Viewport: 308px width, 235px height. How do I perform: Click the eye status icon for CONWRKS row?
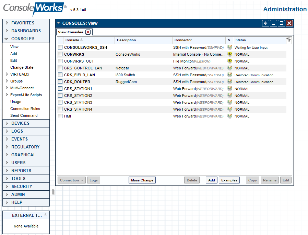pyautogui.click(x=229, y=54)
